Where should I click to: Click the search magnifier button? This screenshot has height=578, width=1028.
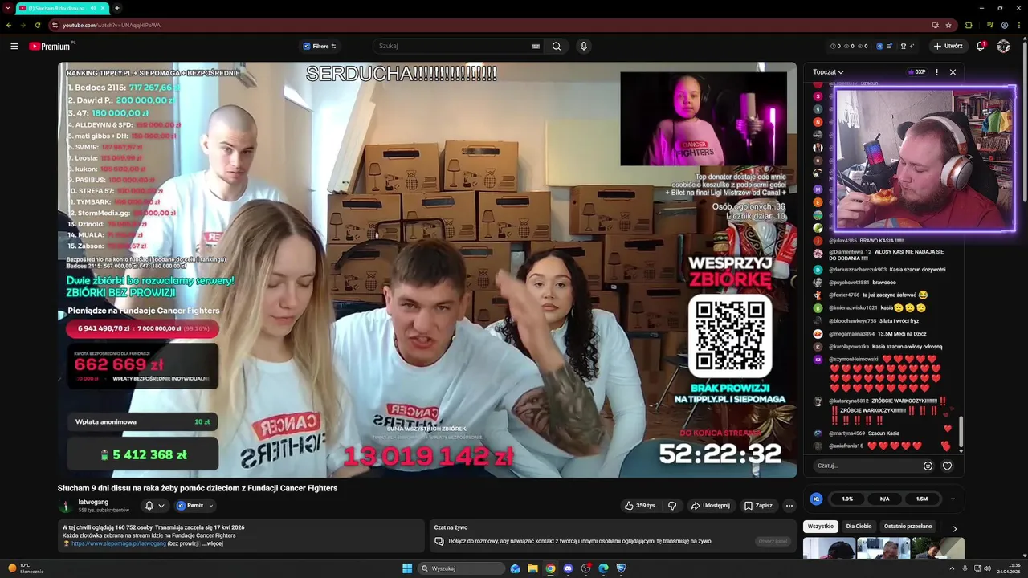click(557, 46)
